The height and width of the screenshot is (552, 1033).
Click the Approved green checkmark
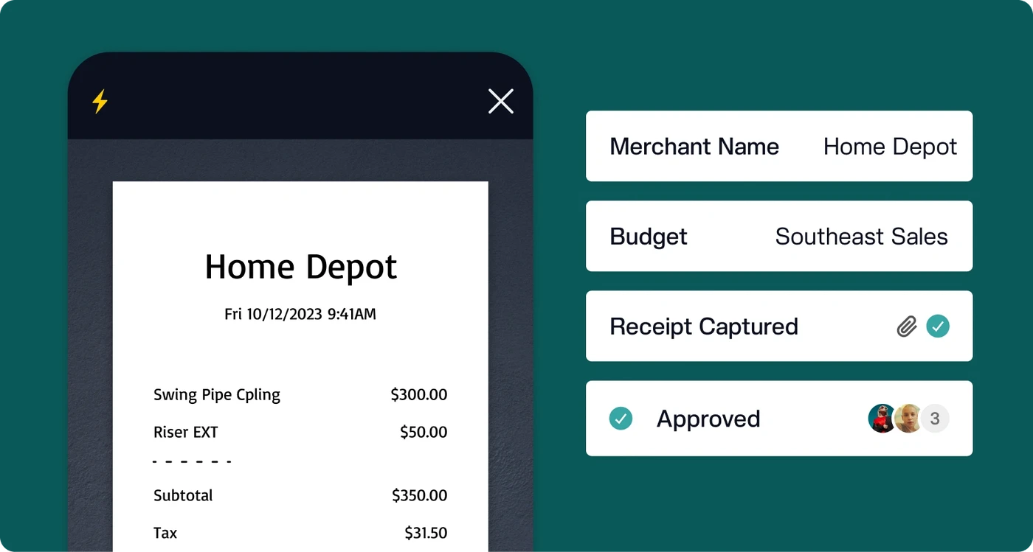(621, 419)
